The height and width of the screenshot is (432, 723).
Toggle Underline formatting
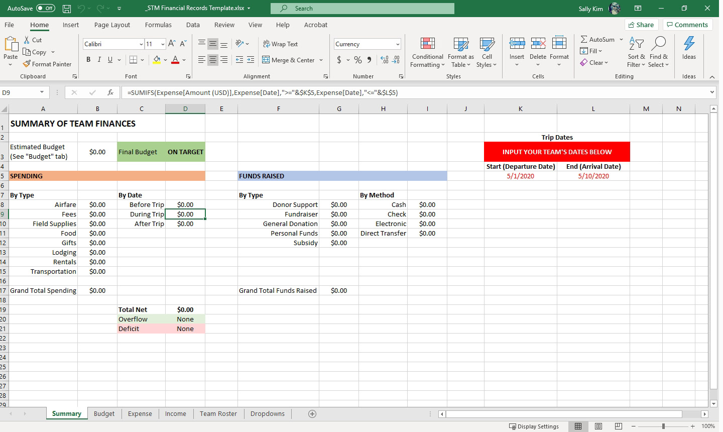[x=110, y=60]
